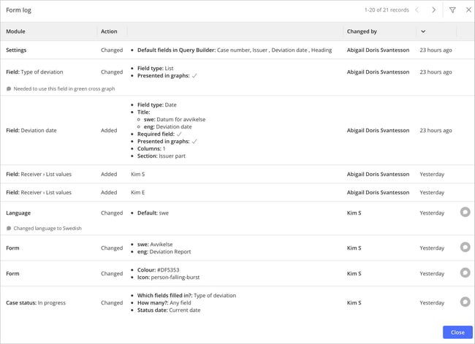Click the Changed by column header

click(362, 31)
